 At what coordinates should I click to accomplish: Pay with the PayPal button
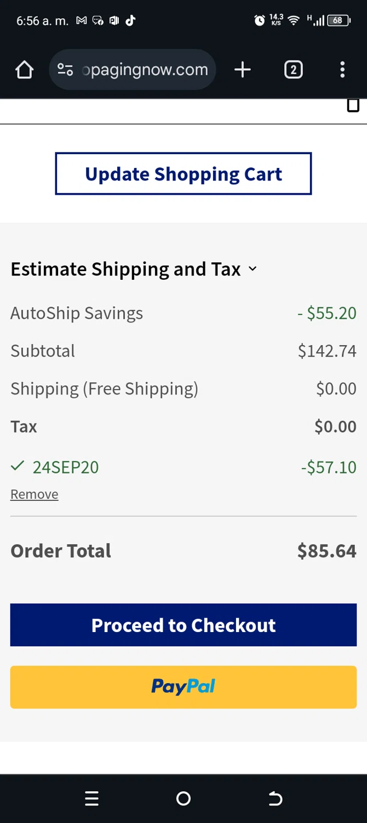(184, 686)
